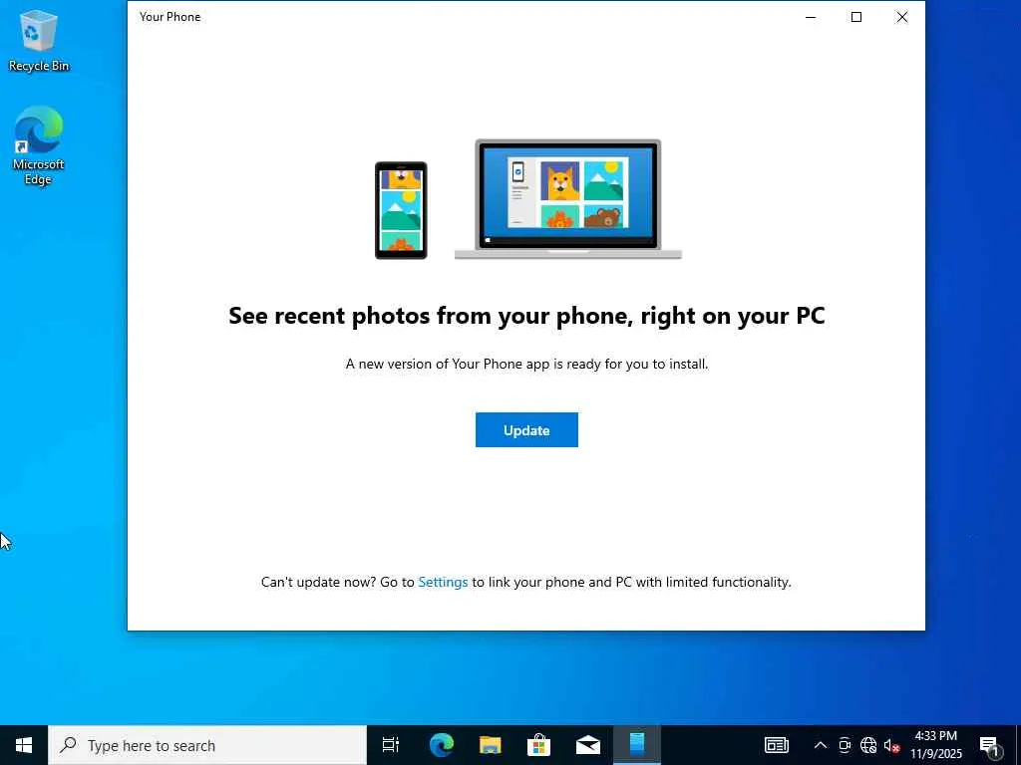
Task: Click the taskbar search box
Action: 207,745
